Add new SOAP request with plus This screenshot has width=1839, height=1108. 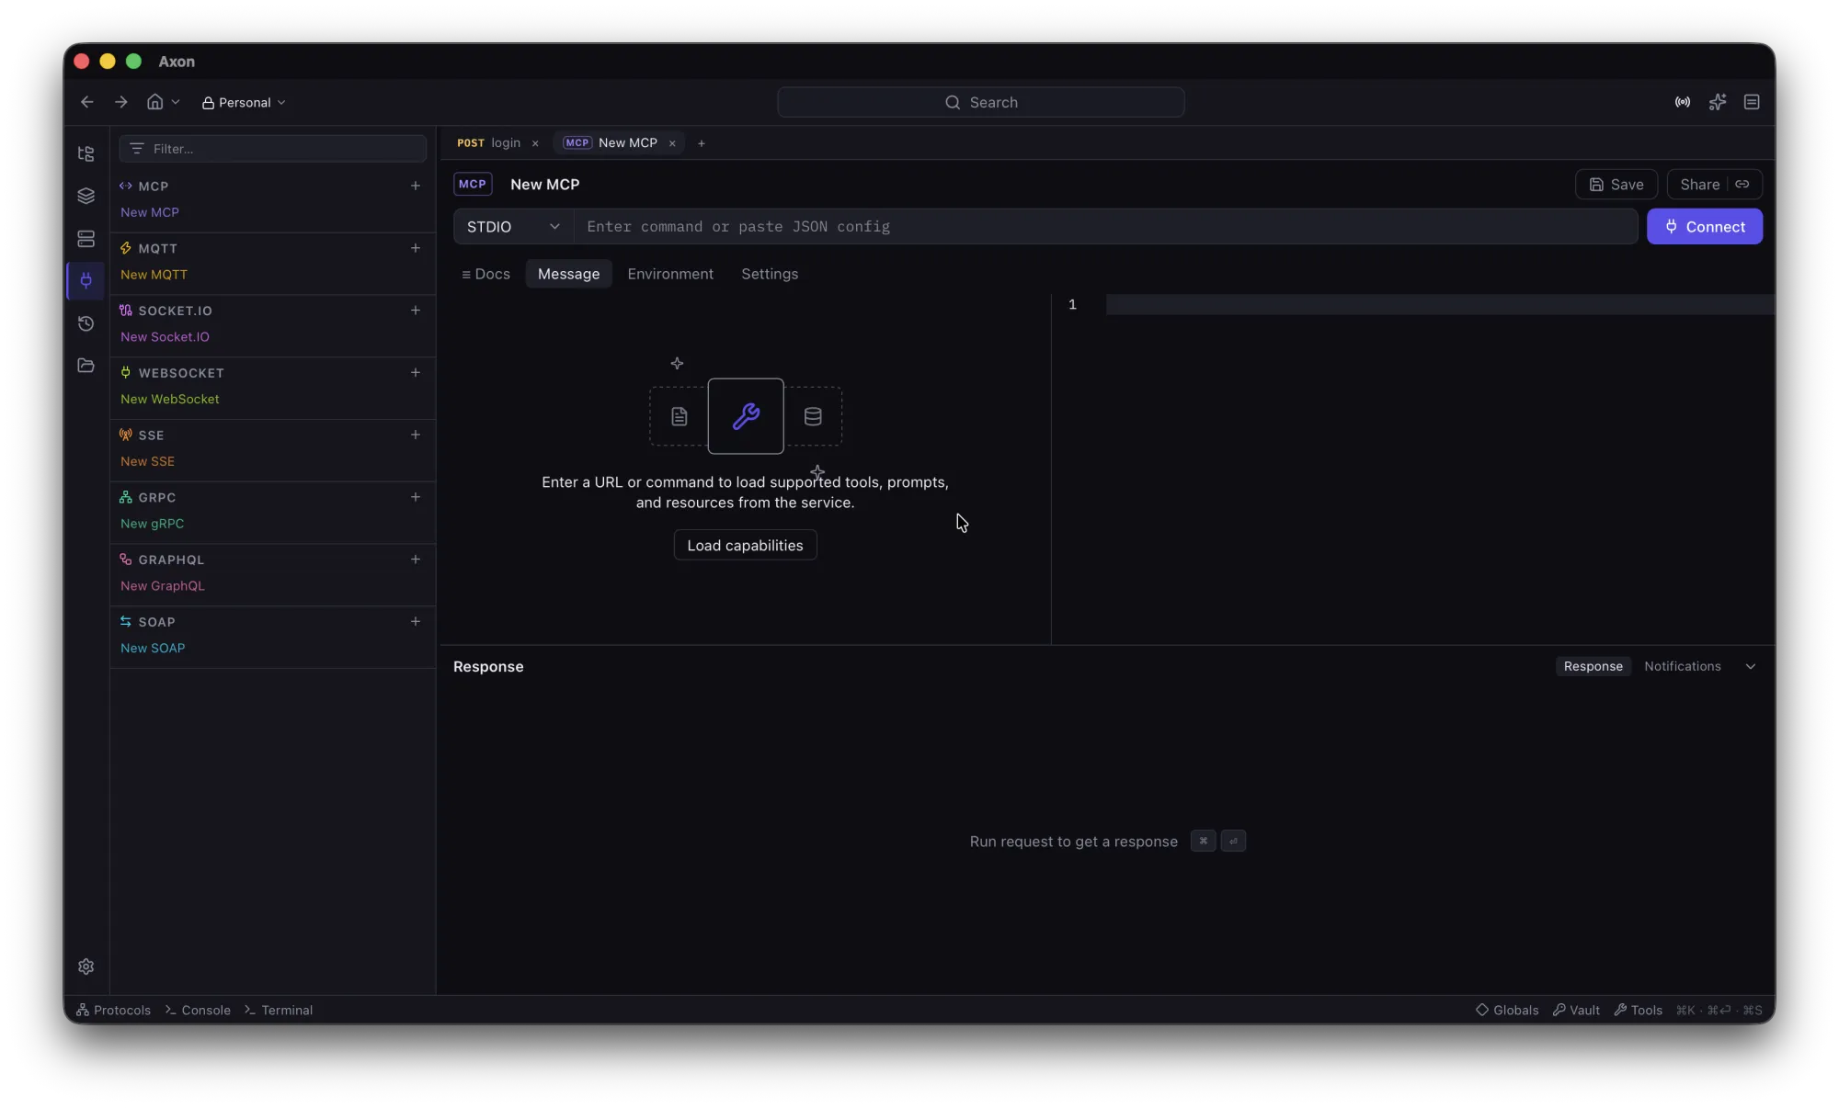click(415, 622)
